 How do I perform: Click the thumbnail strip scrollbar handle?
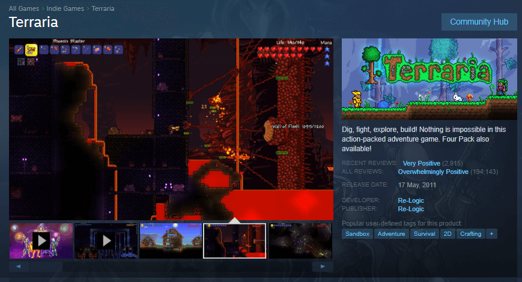tap(46, 266)
